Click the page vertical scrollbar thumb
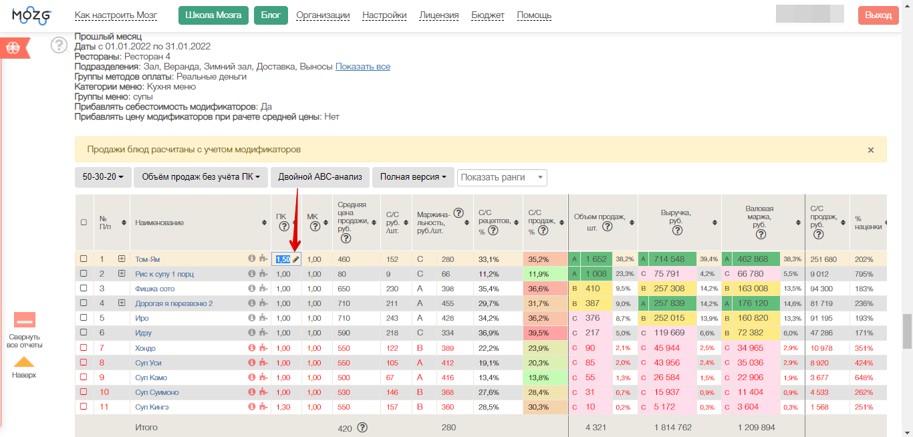 (907, 331)
